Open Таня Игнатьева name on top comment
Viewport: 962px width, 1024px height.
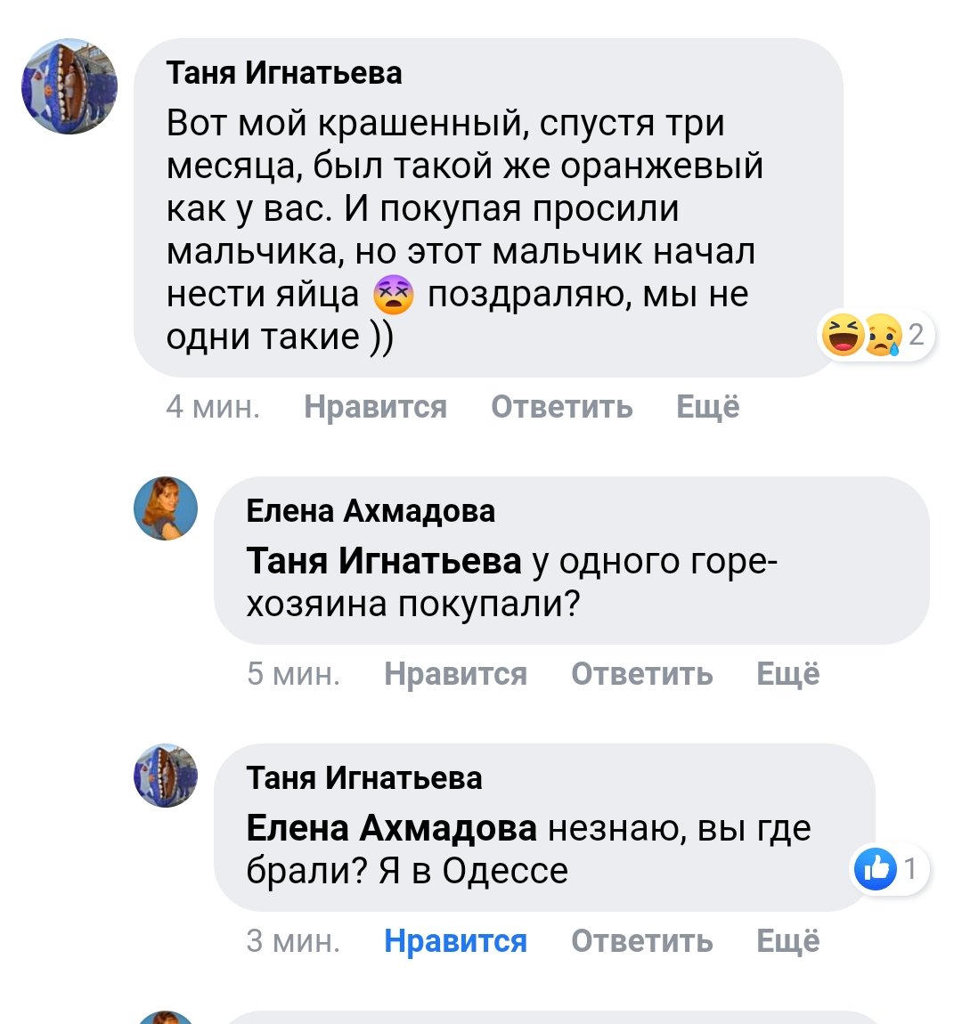[x=284, y=73]
